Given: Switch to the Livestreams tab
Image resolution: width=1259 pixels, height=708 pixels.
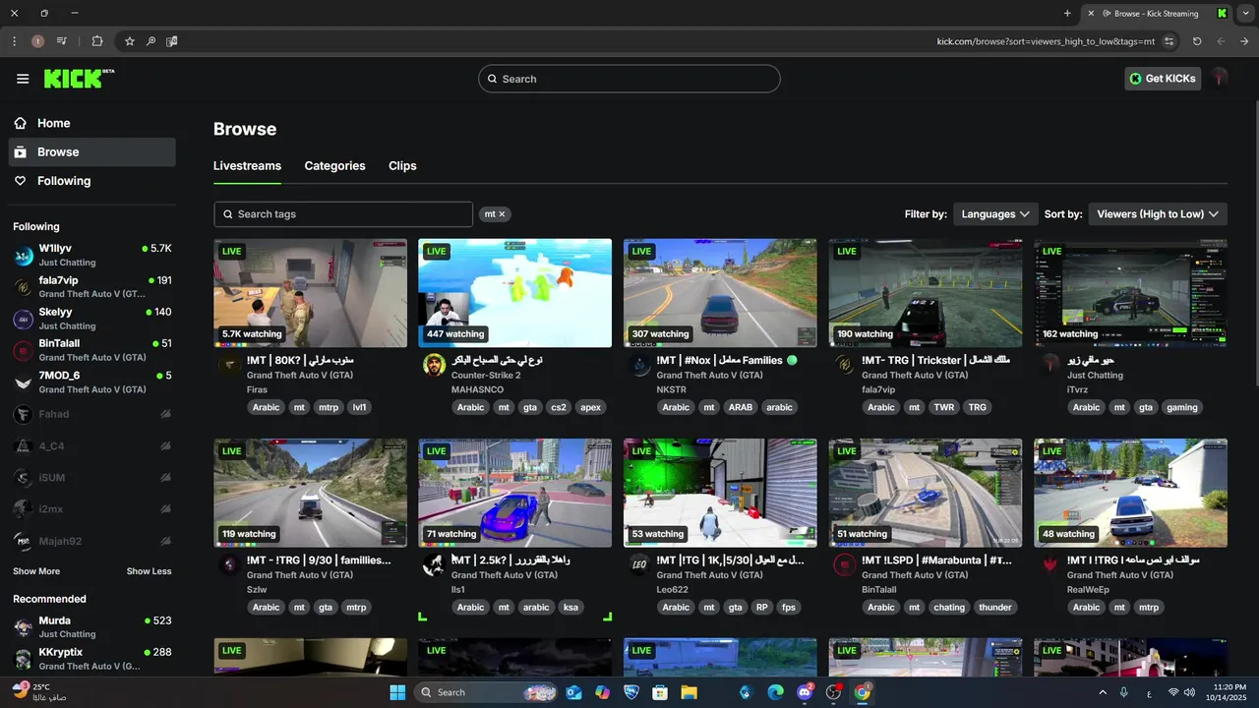Looking at the screenshot, I should 247,166.
